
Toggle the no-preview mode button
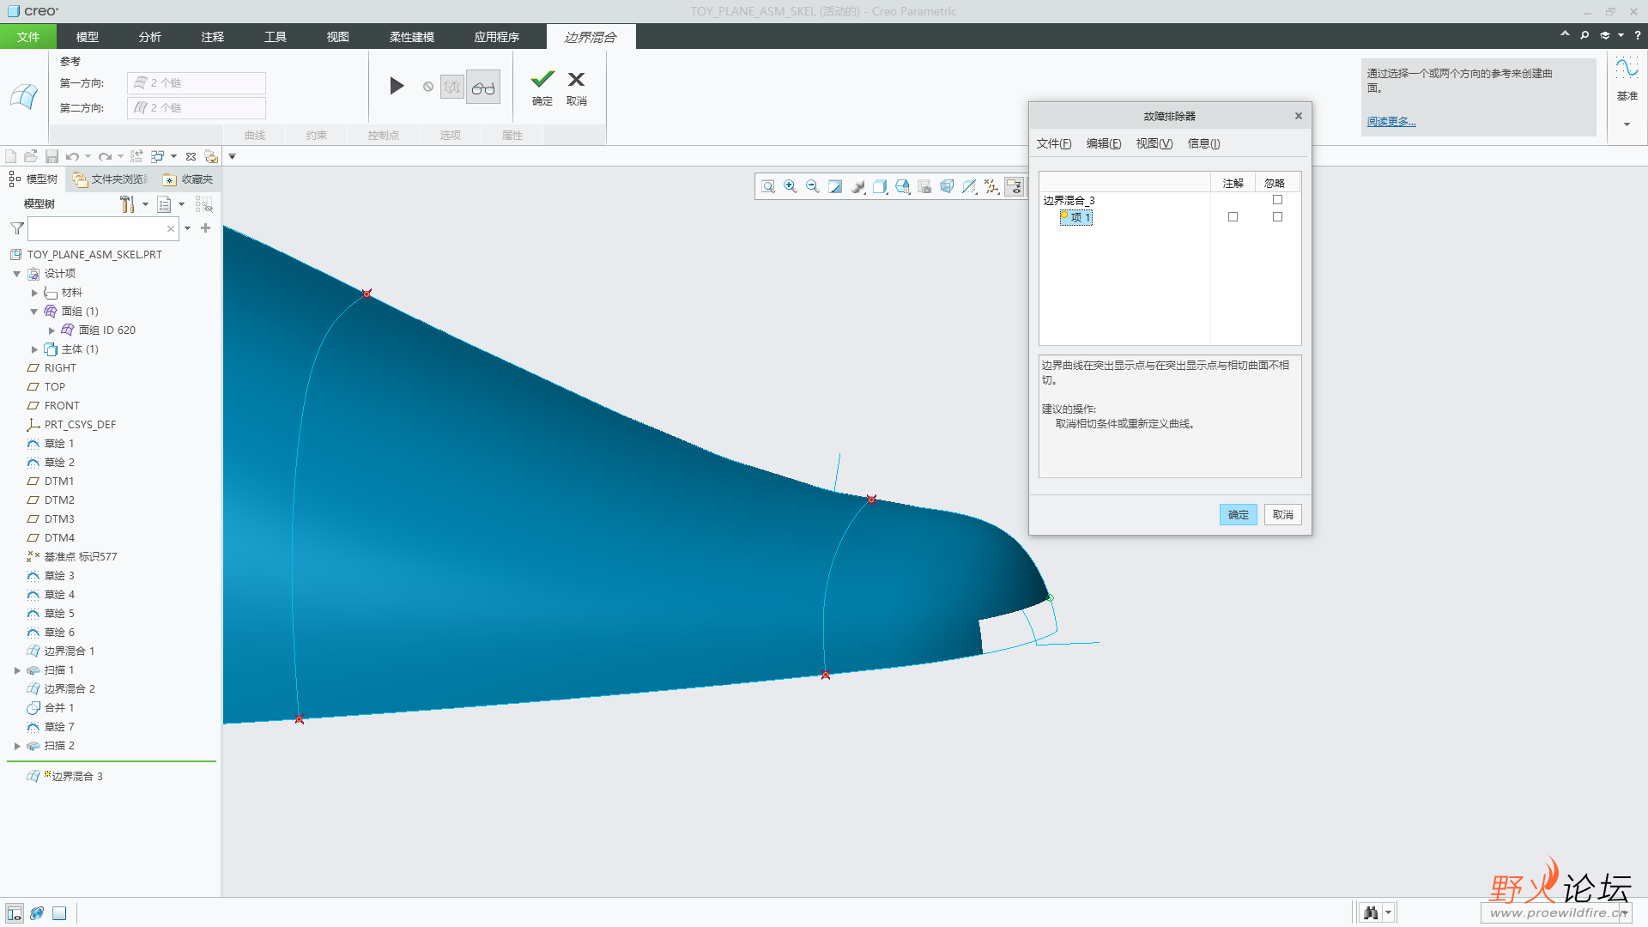(452, 87)
